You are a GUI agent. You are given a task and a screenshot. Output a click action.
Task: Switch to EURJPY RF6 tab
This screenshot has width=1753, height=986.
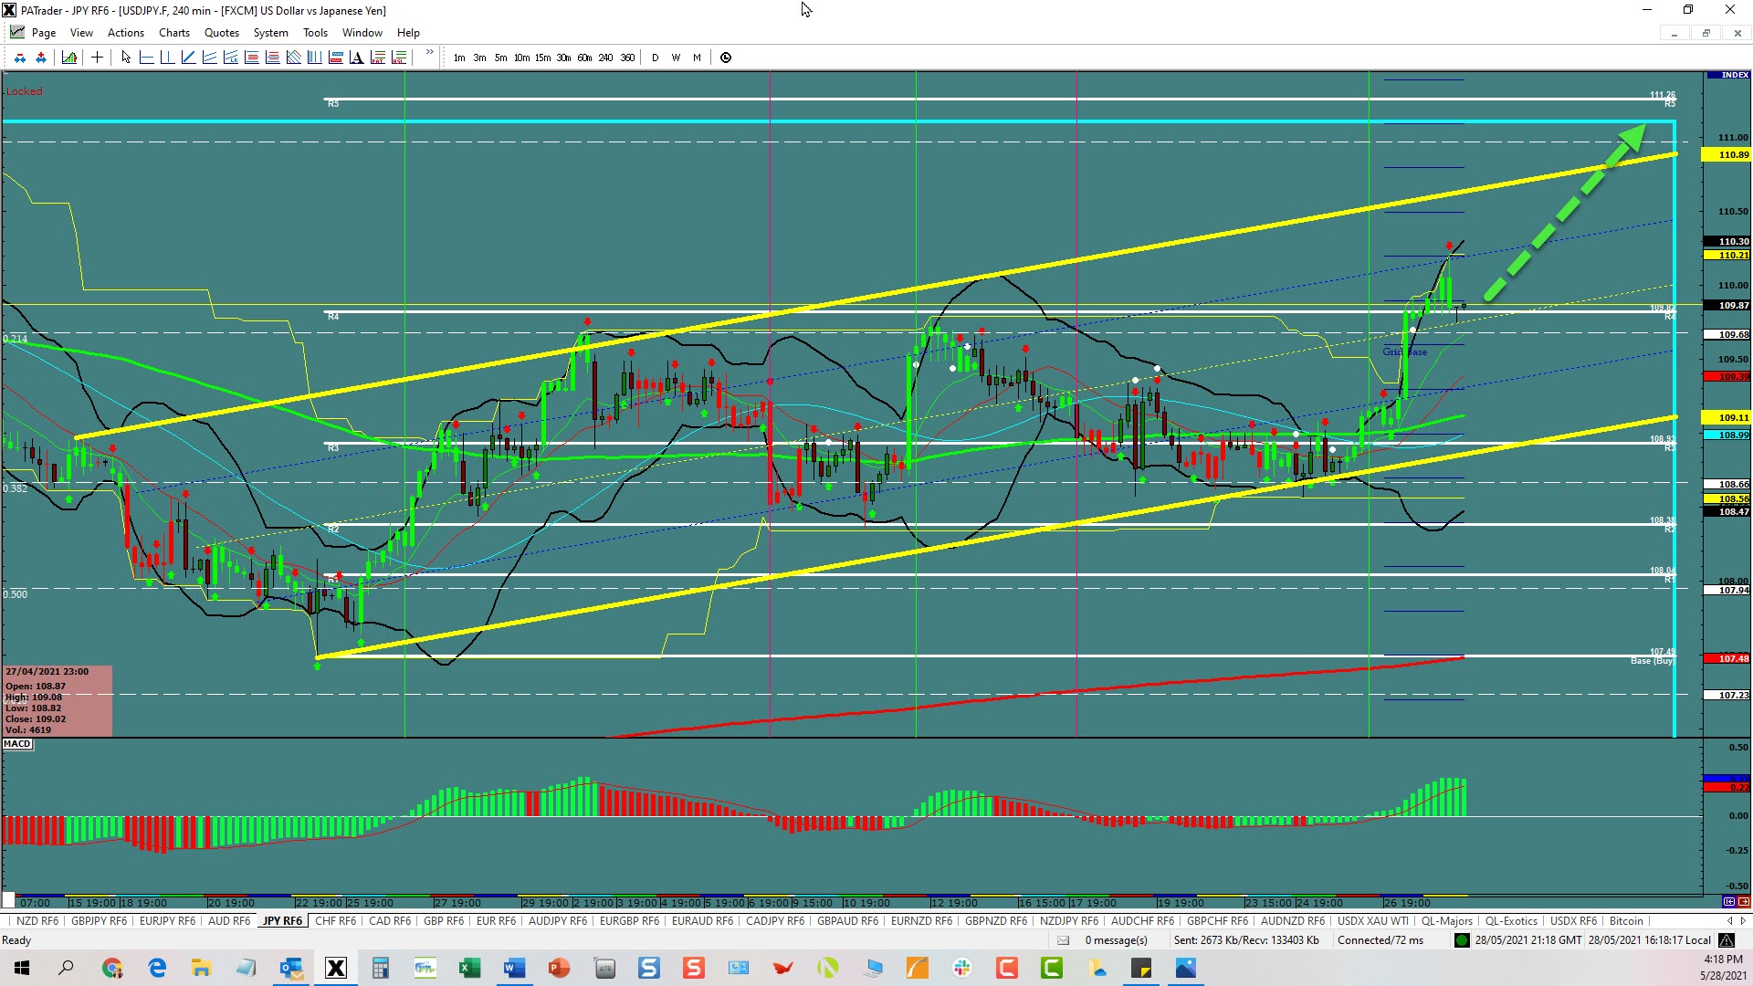click(167, 921)
